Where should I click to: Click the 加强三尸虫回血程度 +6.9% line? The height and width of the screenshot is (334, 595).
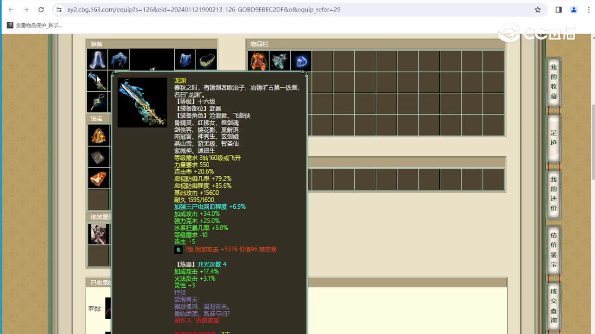(x=210, y=207)
